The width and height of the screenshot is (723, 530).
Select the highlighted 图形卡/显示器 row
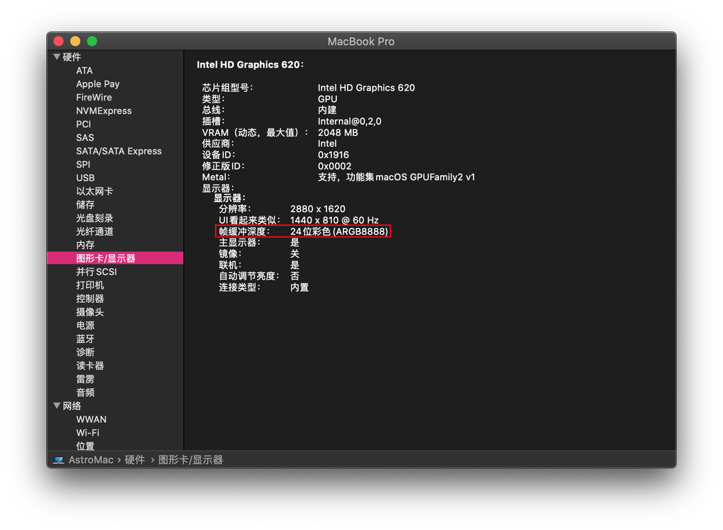pos(115,258)
